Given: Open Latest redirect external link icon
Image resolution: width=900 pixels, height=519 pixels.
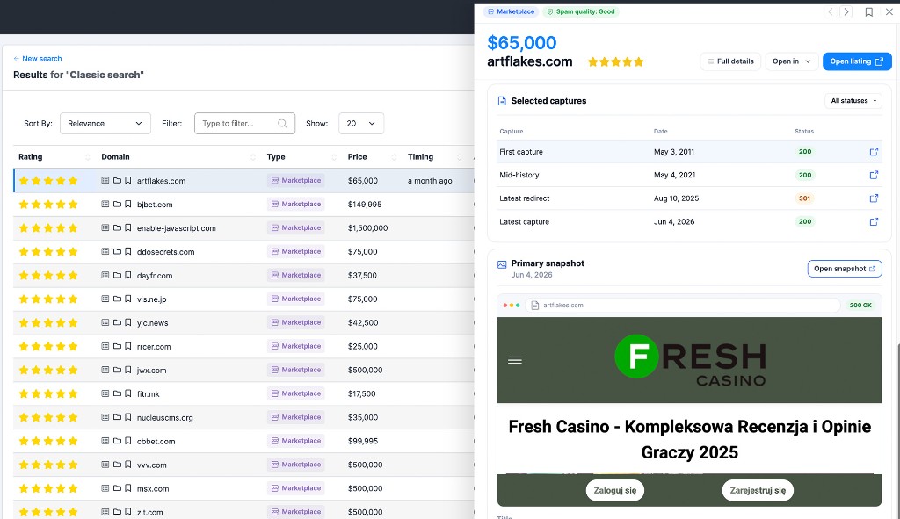Looking at the screenshot, I should (x=874, y=198).
